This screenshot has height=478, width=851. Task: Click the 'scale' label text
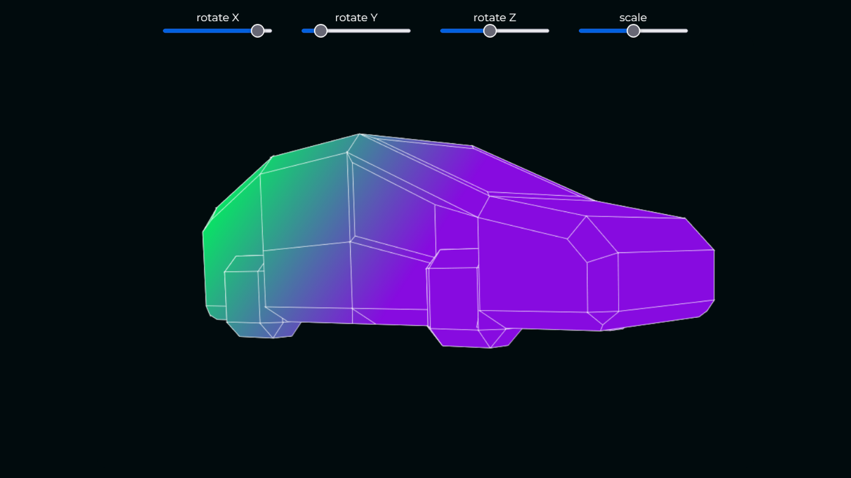(633, 18)
